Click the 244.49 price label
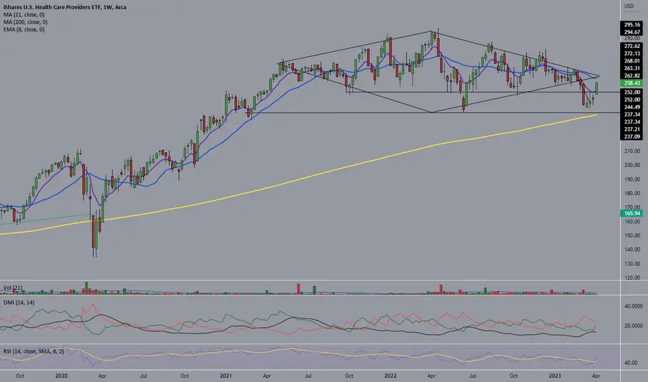This screenshot has height=382, width=648. 631,108
